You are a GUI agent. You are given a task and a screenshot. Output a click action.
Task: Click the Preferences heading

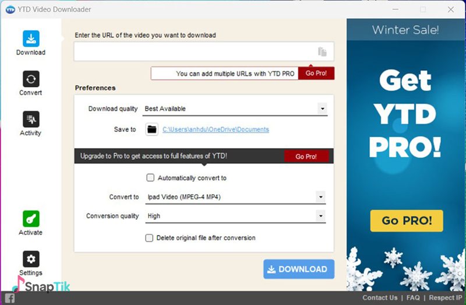point(95,88)
